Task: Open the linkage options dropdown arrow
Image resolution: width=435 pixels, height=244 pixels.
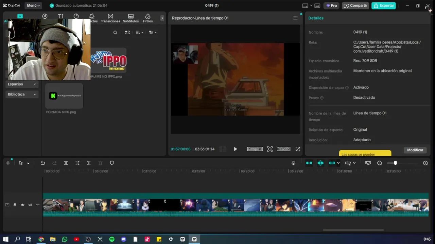Action: [338, 163]
